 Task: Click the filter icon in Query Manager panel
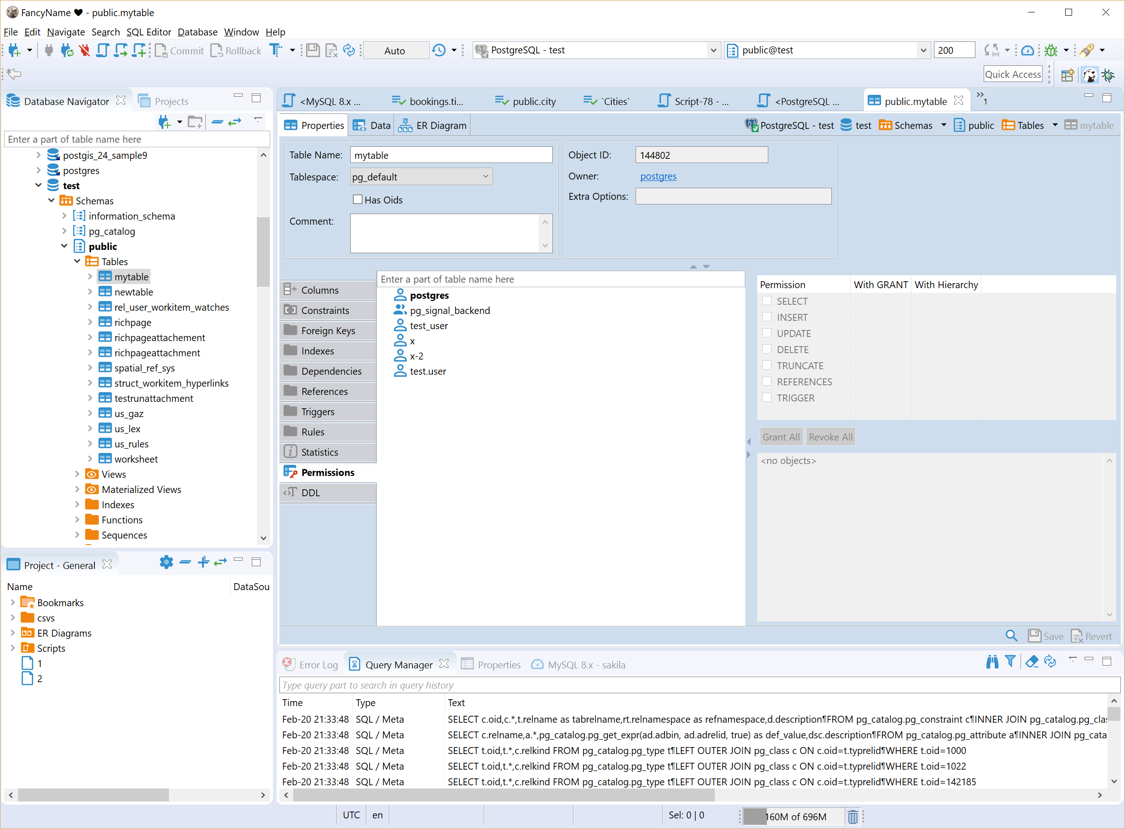click(1010, 661)
